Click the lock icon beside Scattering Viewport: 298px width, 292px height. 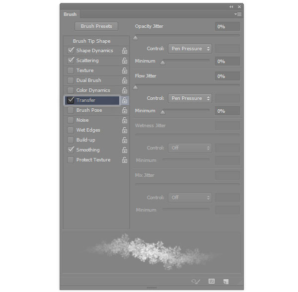click(x=125, y=61)
